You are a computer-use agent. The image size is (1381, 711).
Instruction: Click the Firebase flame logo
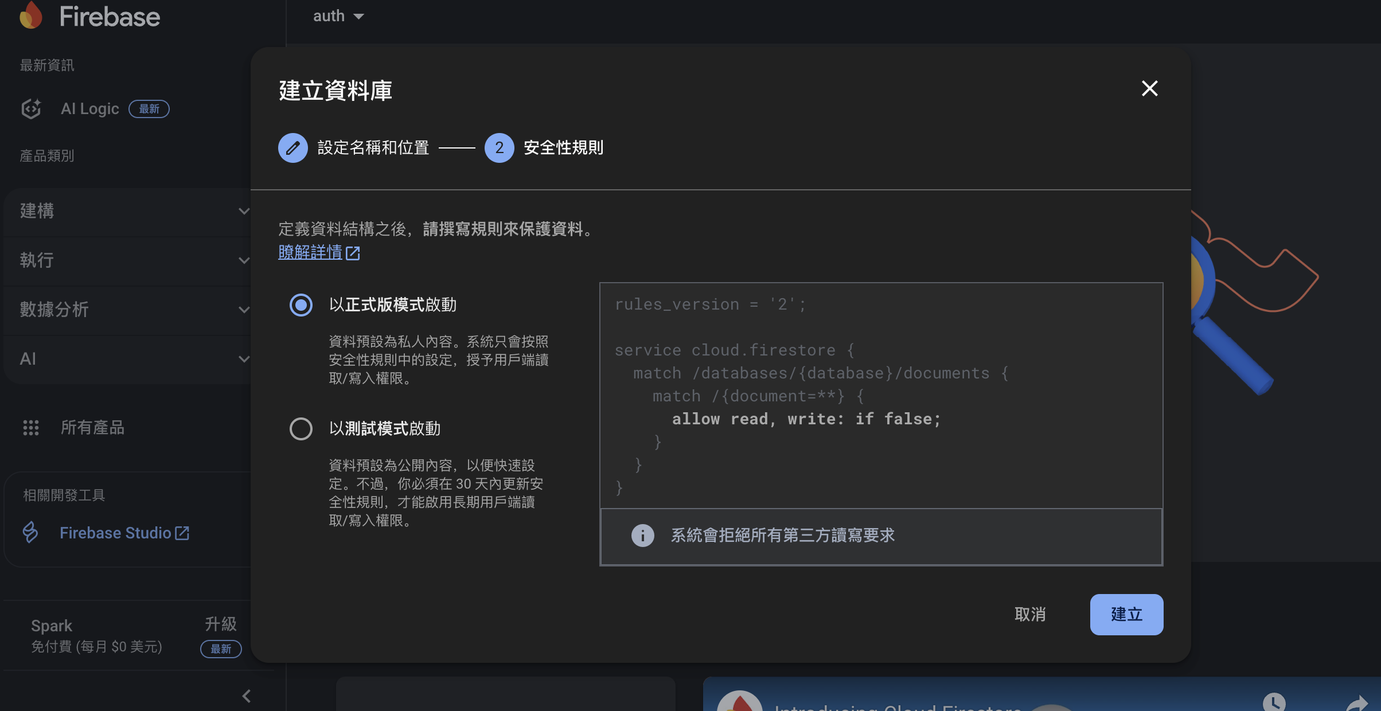point(31,15)
